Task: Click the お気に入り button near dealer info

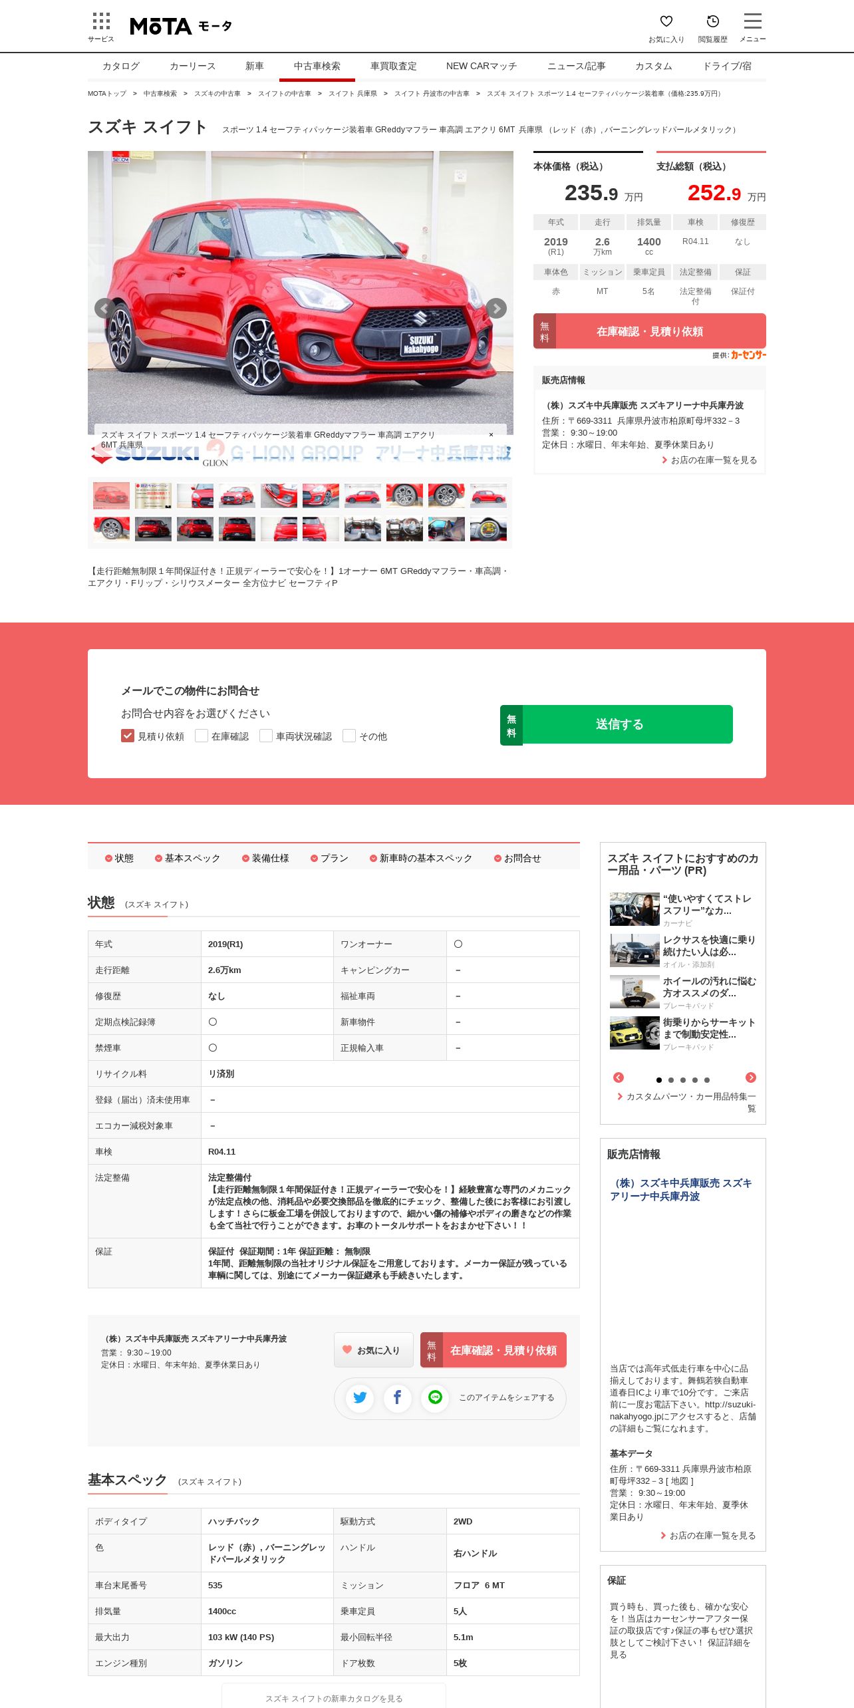Action: 374,1350
